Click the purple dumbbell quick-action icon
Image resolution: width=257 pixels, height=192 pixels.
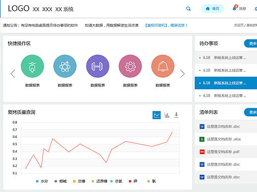click(x=97, y=66)
